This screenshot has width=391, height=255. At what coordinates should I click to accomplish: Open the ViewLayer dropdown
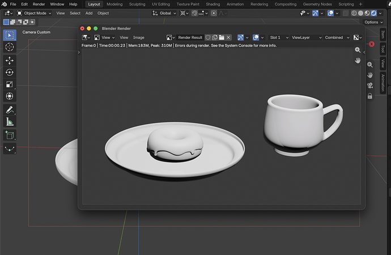tap(306, 37)
